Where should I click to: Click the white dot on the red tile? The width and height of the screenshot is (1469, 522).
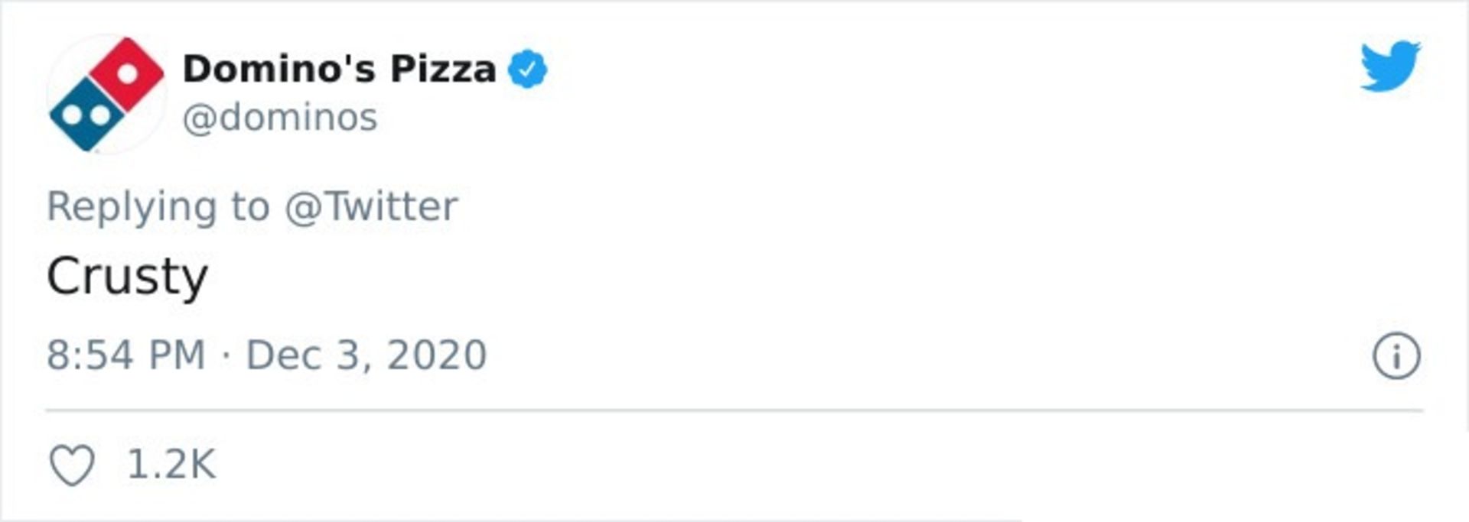pos(127,73)
